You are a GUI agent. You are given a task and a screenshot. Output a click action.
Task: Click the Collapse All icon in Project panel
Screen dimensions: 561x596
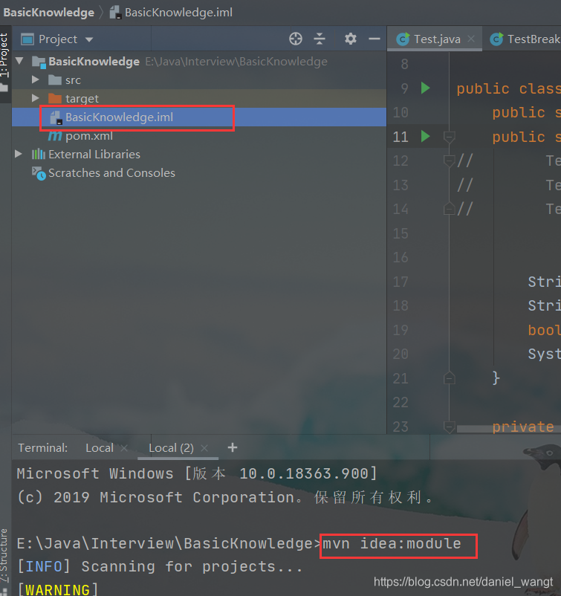click(x=320, y=39)
